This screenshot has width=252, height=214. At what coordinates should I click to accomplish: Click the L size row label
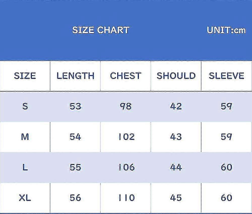pyautogui.click(x=25, y=167)
